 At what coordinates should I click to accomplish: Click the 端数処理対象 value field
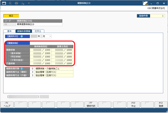[x=52, y=69]
